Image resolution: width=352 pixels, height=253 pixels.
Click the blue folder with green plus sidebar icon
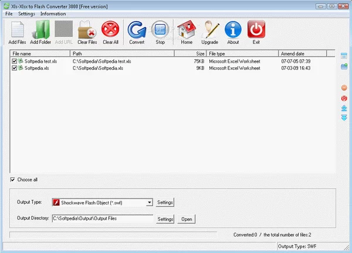[x=344, y=66]
